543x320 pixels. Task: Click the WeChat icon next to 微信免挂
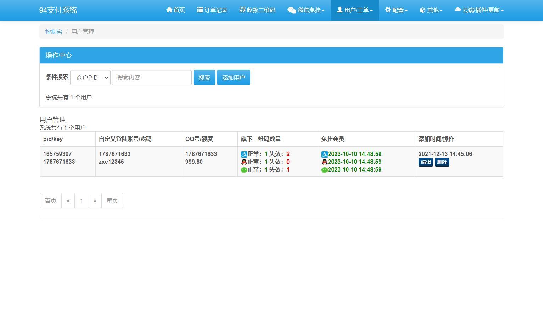click(x=291, y=10)
